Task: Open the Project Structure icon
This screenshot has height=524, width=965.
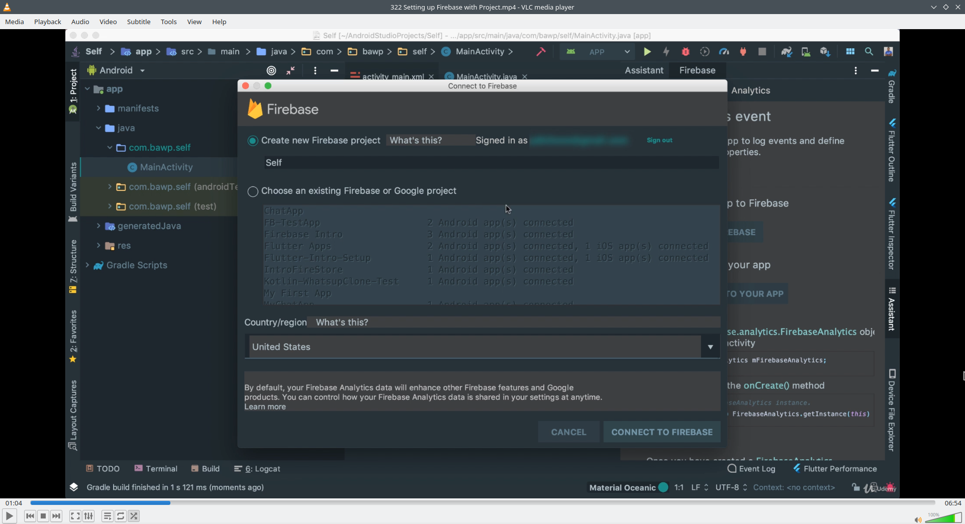Action: pos(850,52)
